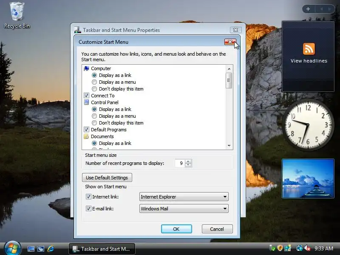Open the network status tray icon
Screen dimensions: 340x255
[300, 248]
